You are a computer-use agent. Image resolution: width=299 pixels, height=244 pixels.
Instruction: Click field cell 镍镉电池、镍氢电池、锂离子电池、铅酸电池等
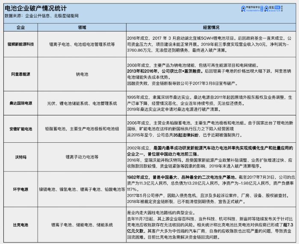(82, 189)
